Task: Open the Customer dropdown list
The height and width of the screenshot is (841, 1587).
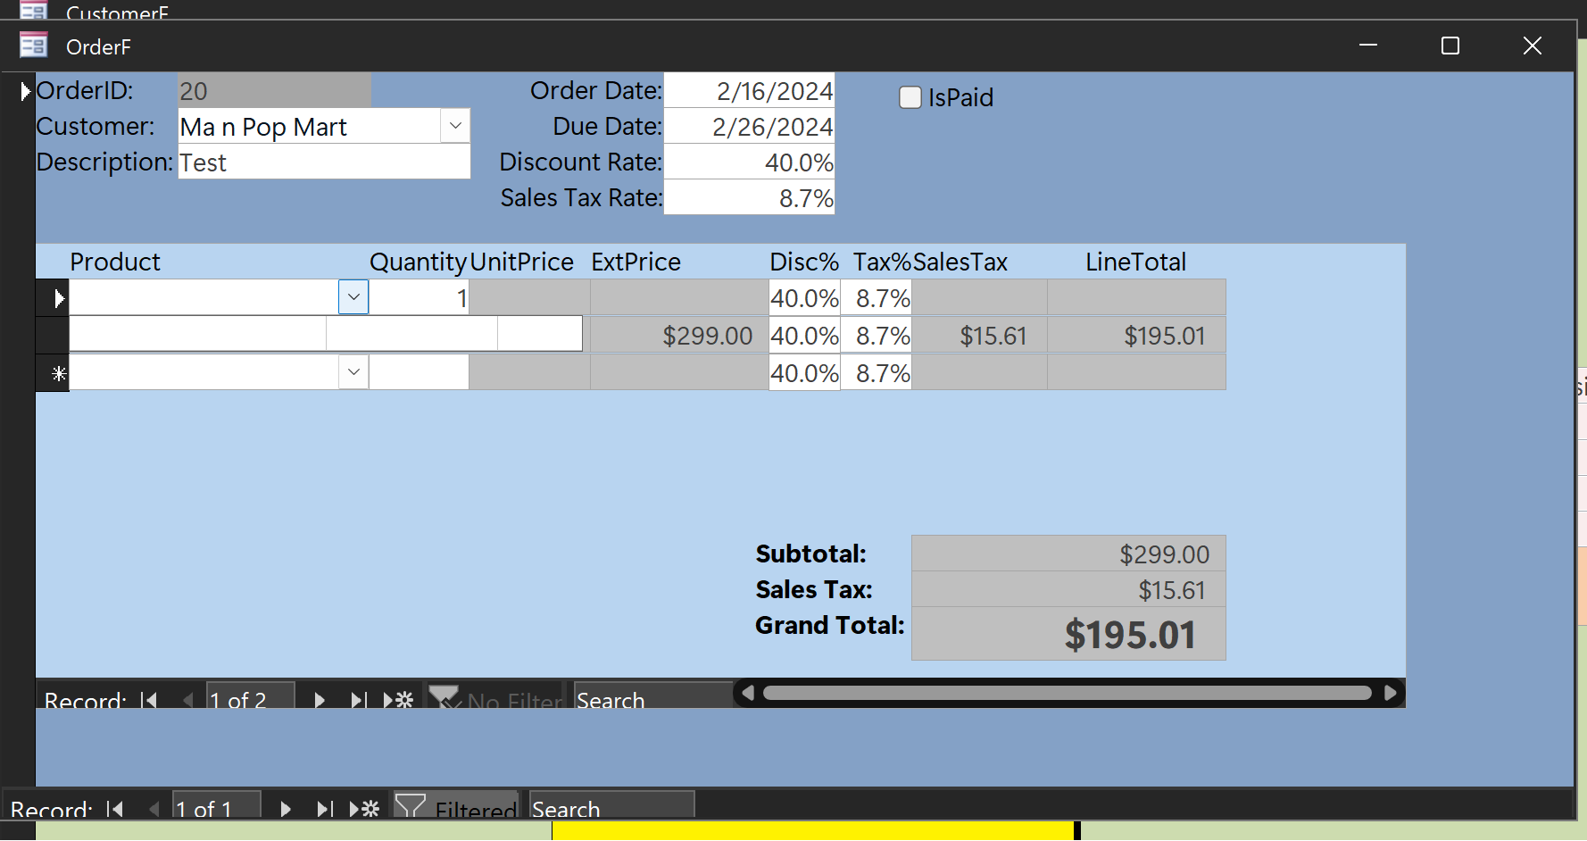Action: pyautogui.click(x=455, y=126)
